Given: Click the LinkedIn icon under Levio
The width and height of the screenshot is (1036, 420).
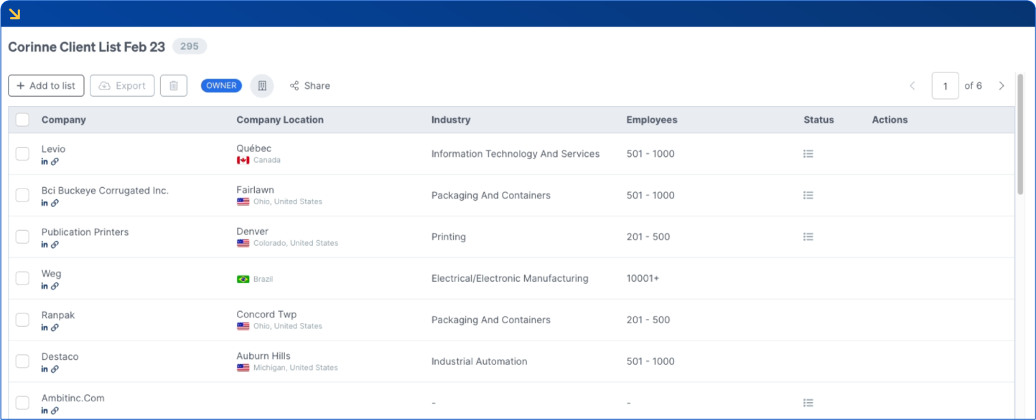Looking at the screenshot, I should [x=45, y=162].
